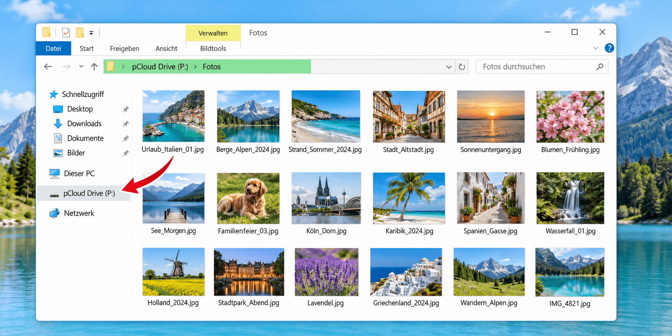Go back with the left arrow button
This screenshot has height=336, width=672.
[x=48, y=67]
